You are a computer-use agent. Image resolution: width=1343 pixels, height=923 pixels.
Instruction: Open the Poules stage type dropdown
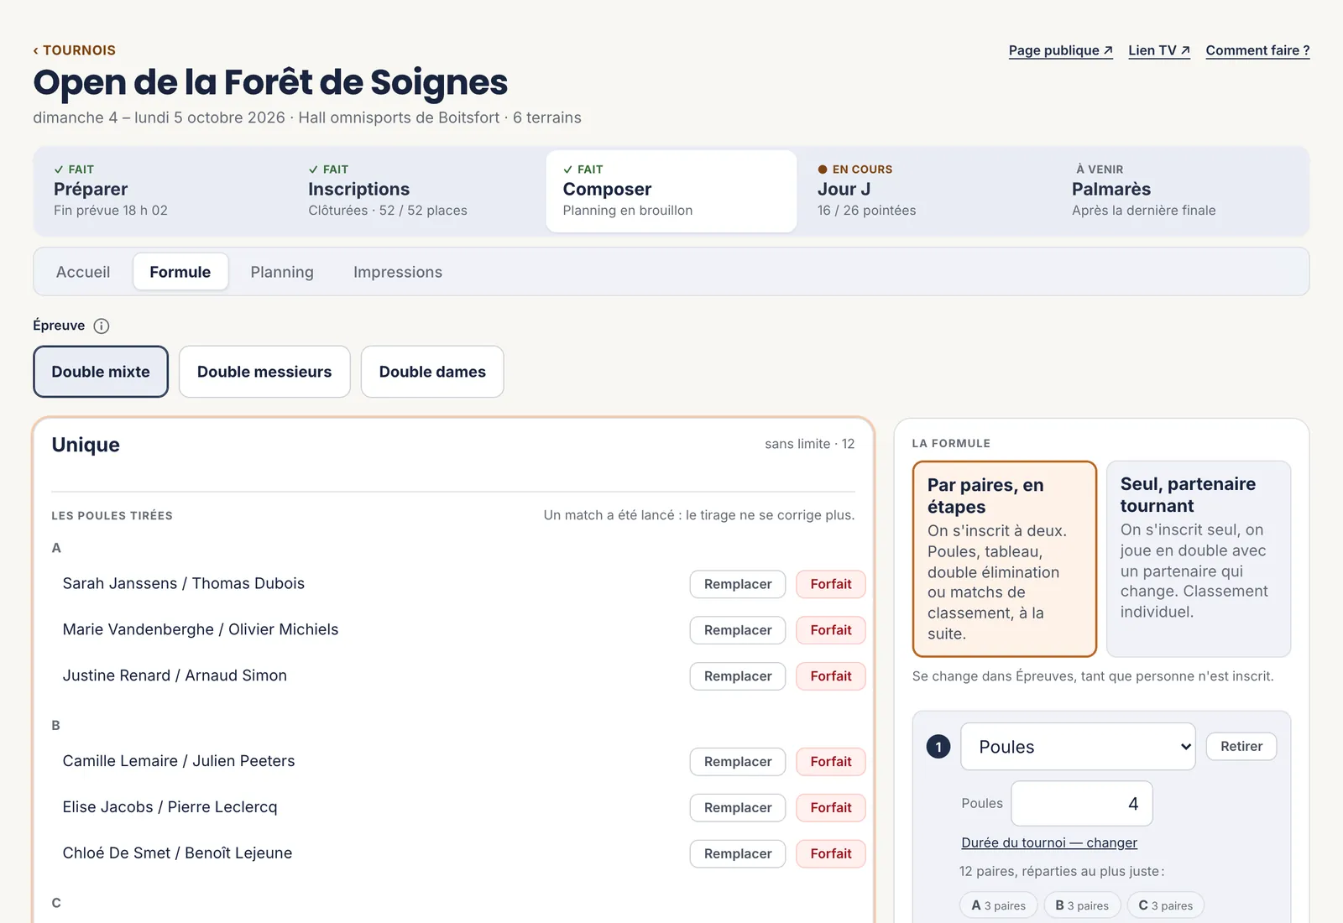1078,747
